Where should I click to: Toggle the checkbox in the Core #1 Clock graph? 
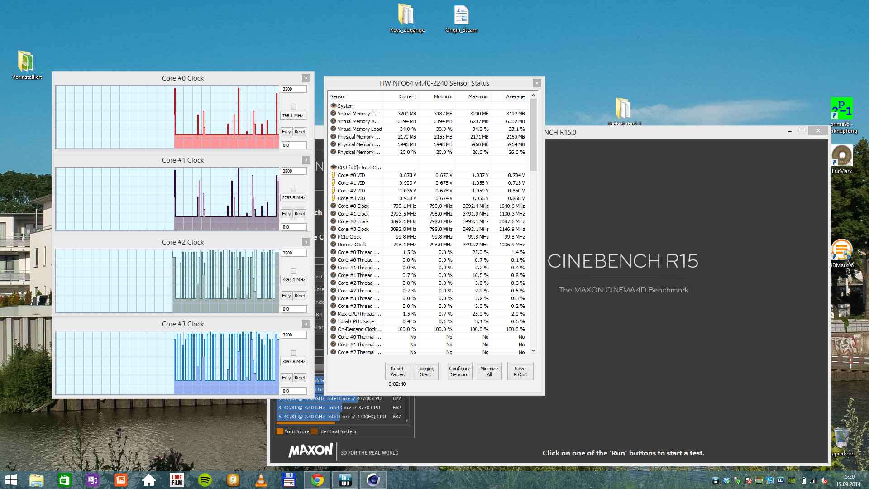tap(293, 189)
